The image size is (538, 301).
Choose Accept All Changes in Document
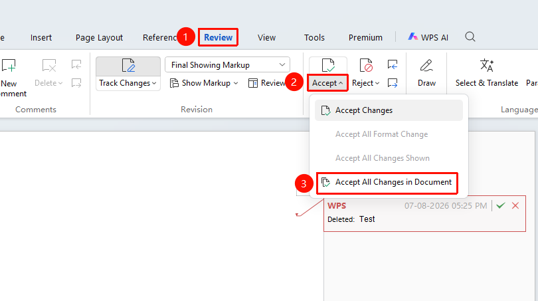(x=387, y=182)
